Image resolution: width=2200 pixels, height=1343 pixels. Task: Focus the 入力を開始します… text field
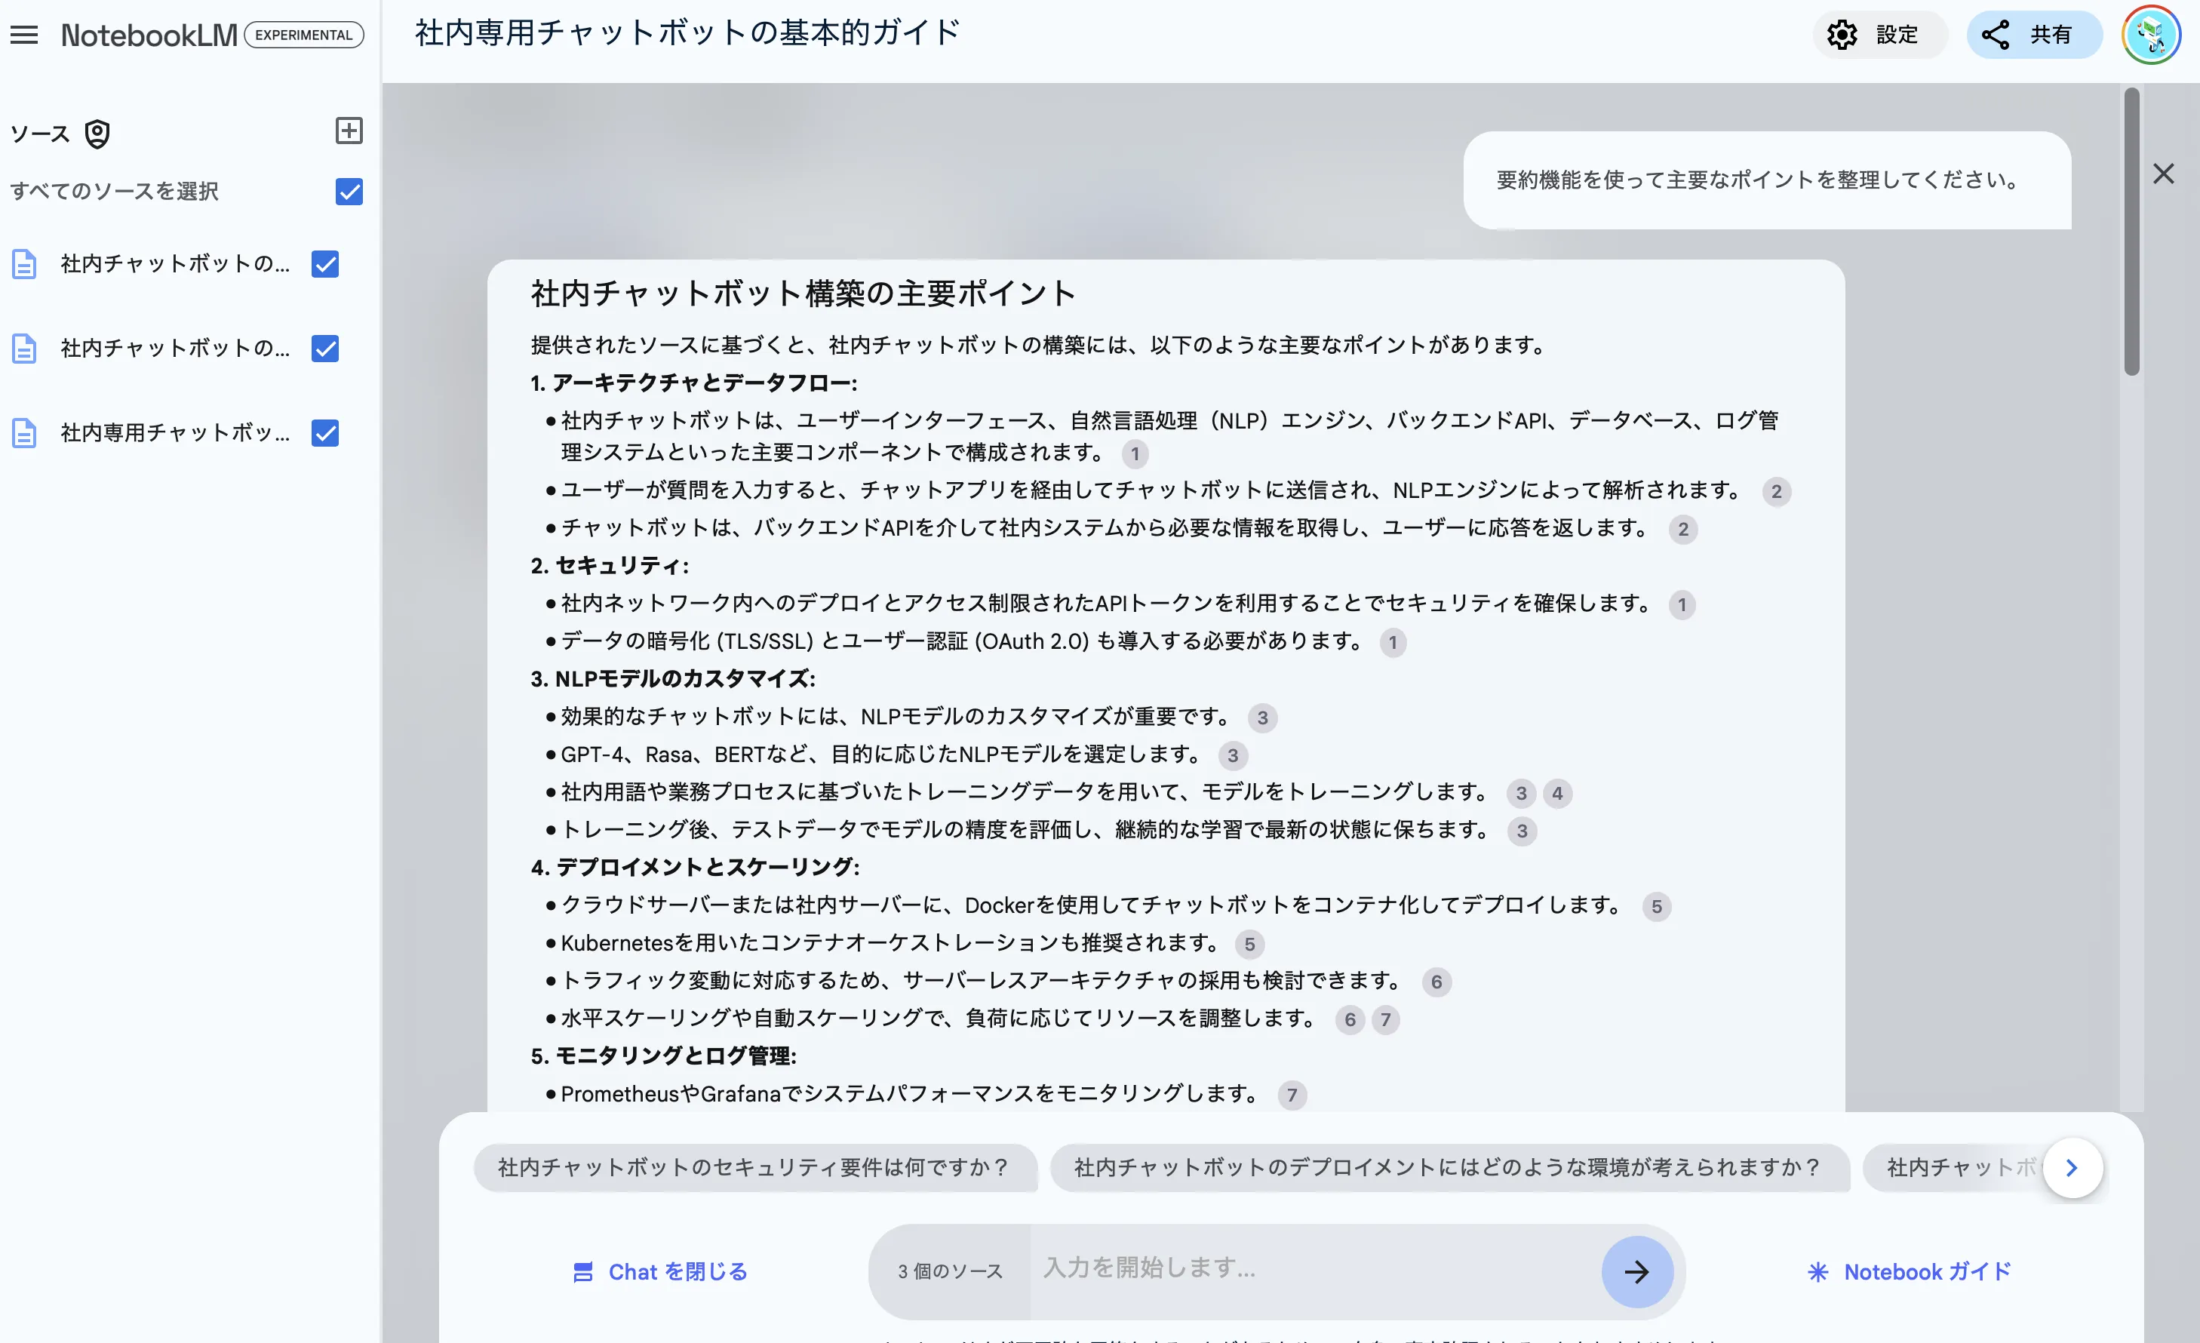[x=1314, y=1269]
